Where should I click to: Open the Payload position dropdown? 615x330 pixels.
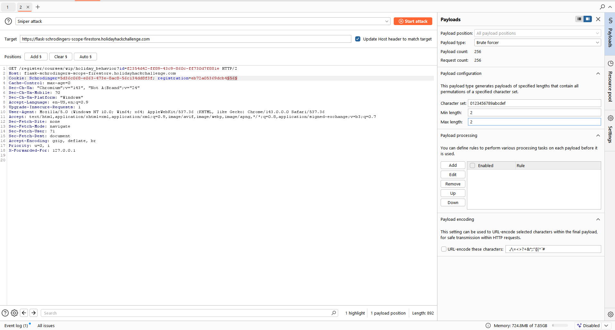538,33
